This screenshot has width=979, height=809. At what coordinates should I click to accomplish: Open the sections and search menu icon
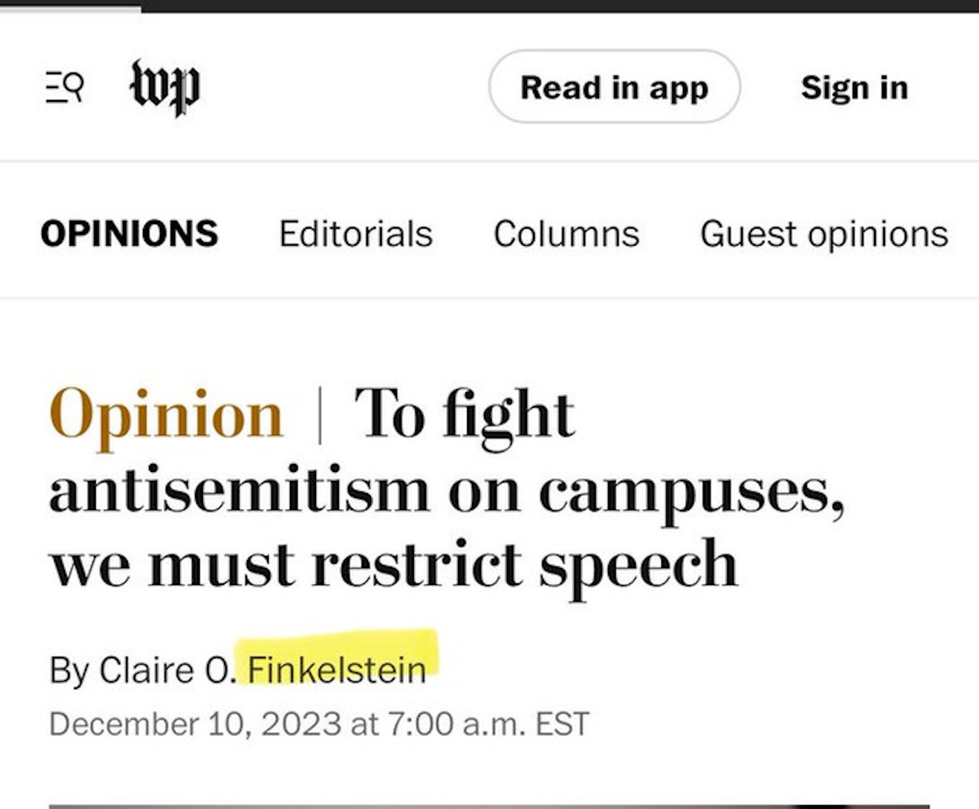[64, 87]
